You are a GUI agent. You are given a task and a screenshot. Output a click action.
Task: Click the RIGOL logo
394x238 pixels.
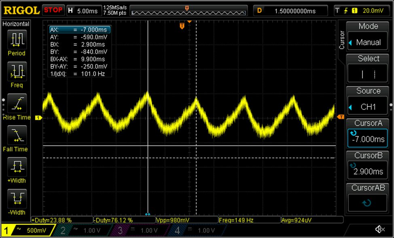click(x=21, y=10)
